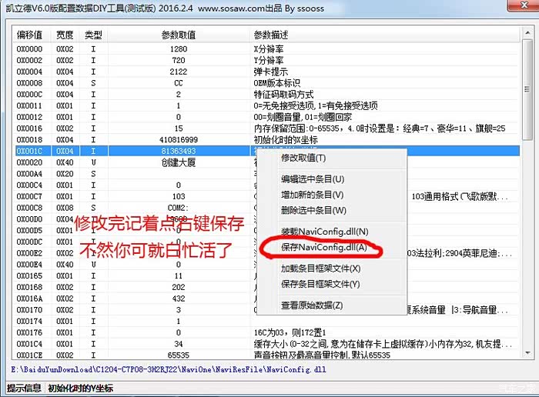Open 查看原始数据(Z) from the context menu

(311, 305)
